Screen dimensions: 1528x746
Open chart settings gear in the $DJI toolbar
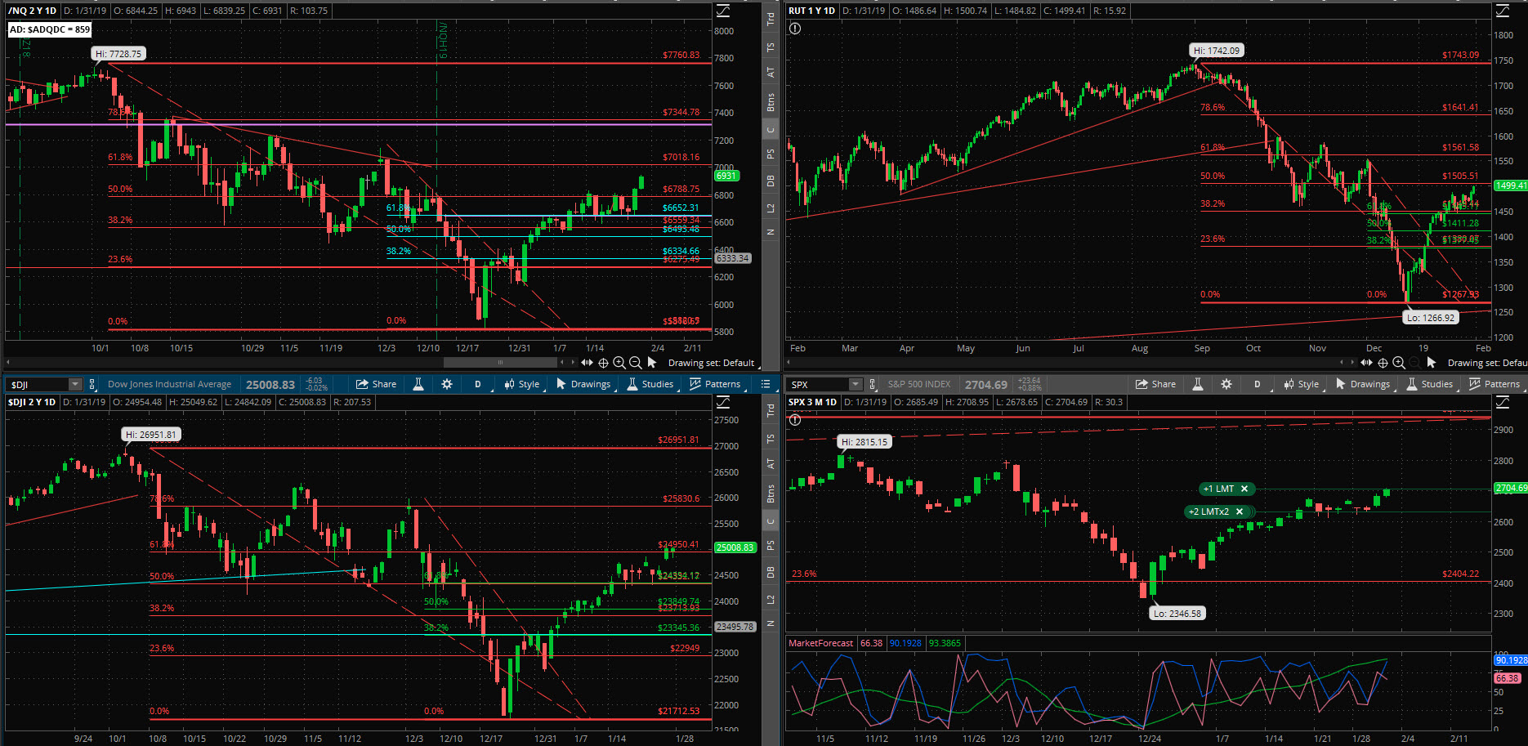[447, 384]
